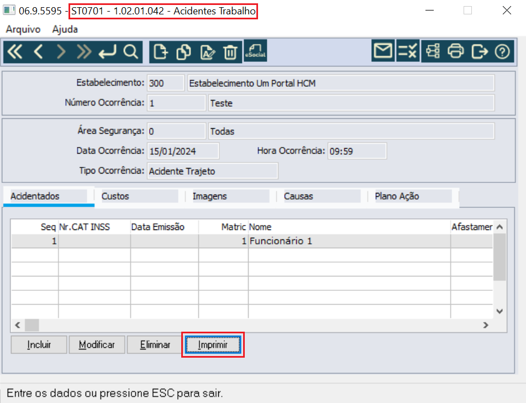This screenshot has height=403, width=526.
Task: Switch to the Imagens tab
Action: click(x=230, y=196)
